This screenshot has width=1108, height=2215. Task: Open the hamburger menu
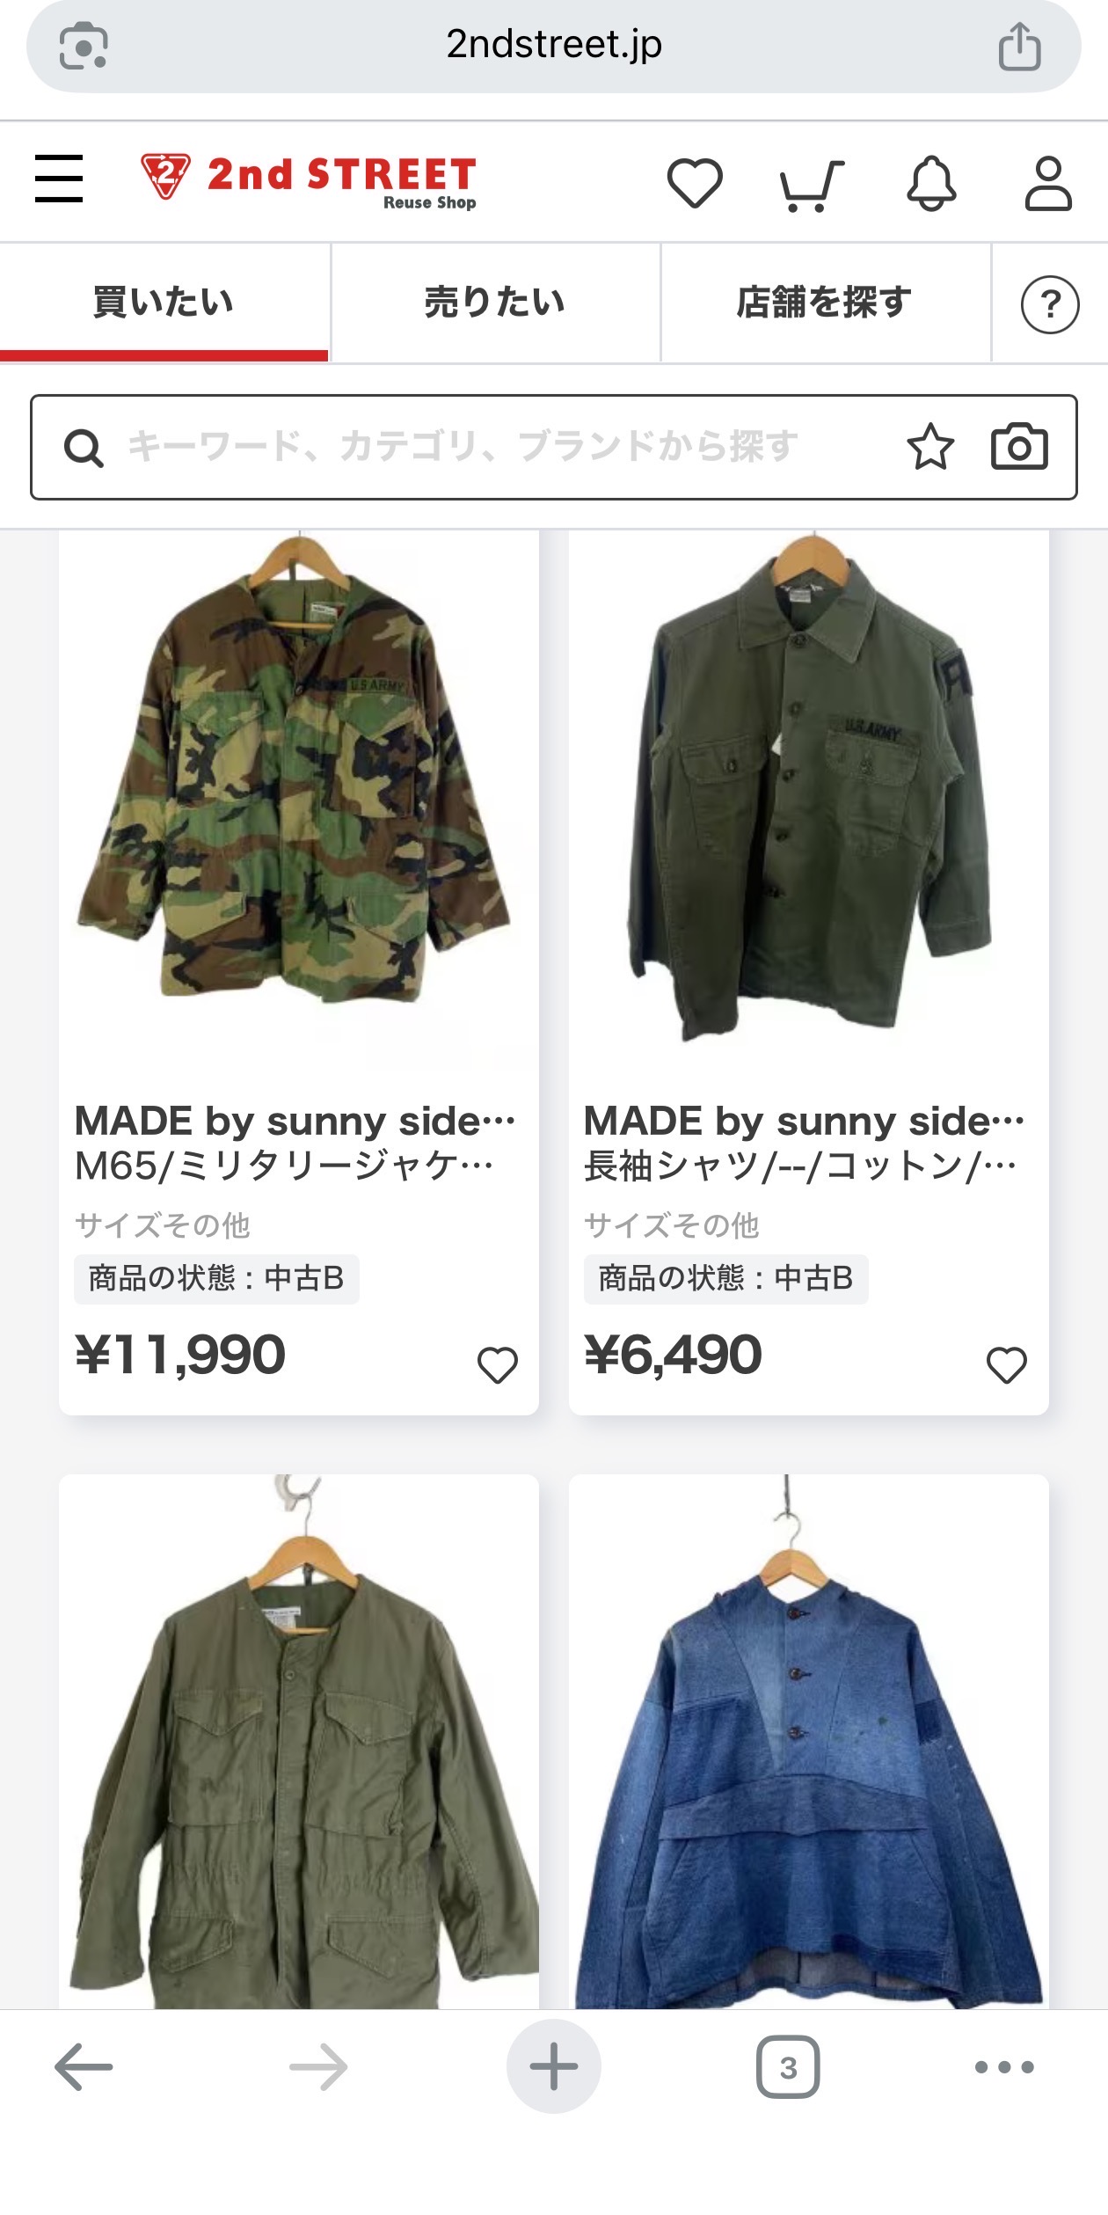tap(59, 179)
